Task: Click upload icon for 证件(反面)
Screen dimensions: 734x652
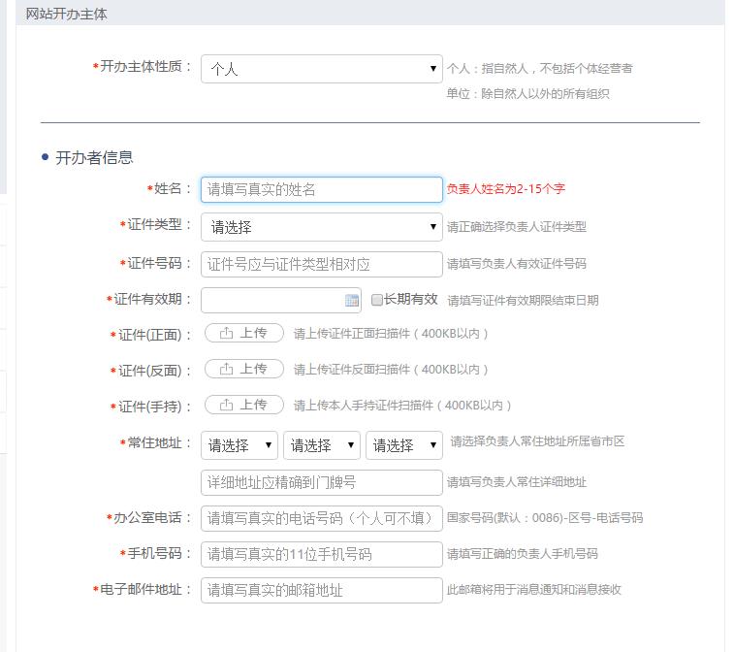Action: click(x=227, y=370)
